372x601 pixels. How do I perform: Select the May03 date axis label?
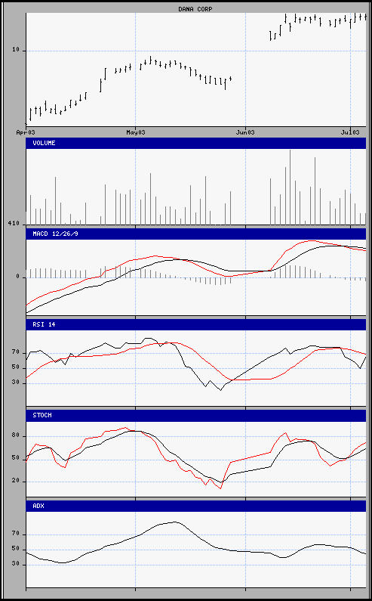[x=136, y=132]
